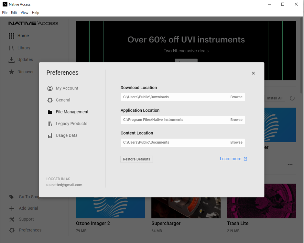Open the Edit menu
304x243 pixels.
tap(14, 12)
